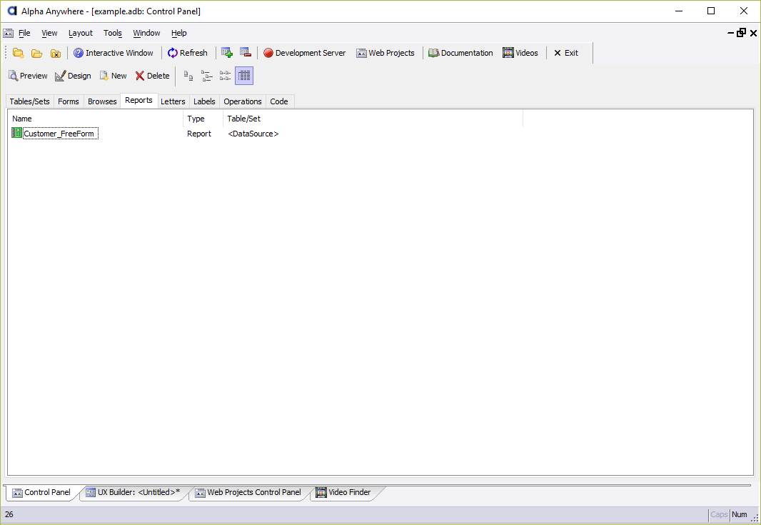Open the Videos toolbar button
The height and width of the screenshot is (525, 761).
[x=520, y=53]
